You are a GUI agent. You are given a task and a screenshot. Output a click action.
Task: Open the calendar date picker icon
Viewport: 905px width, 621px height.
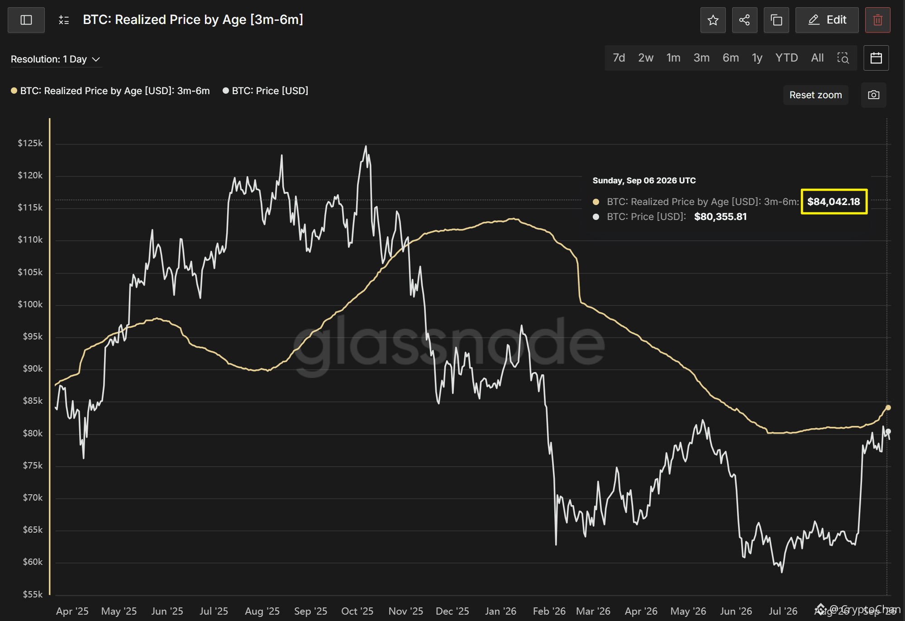(x=876, y=58)
